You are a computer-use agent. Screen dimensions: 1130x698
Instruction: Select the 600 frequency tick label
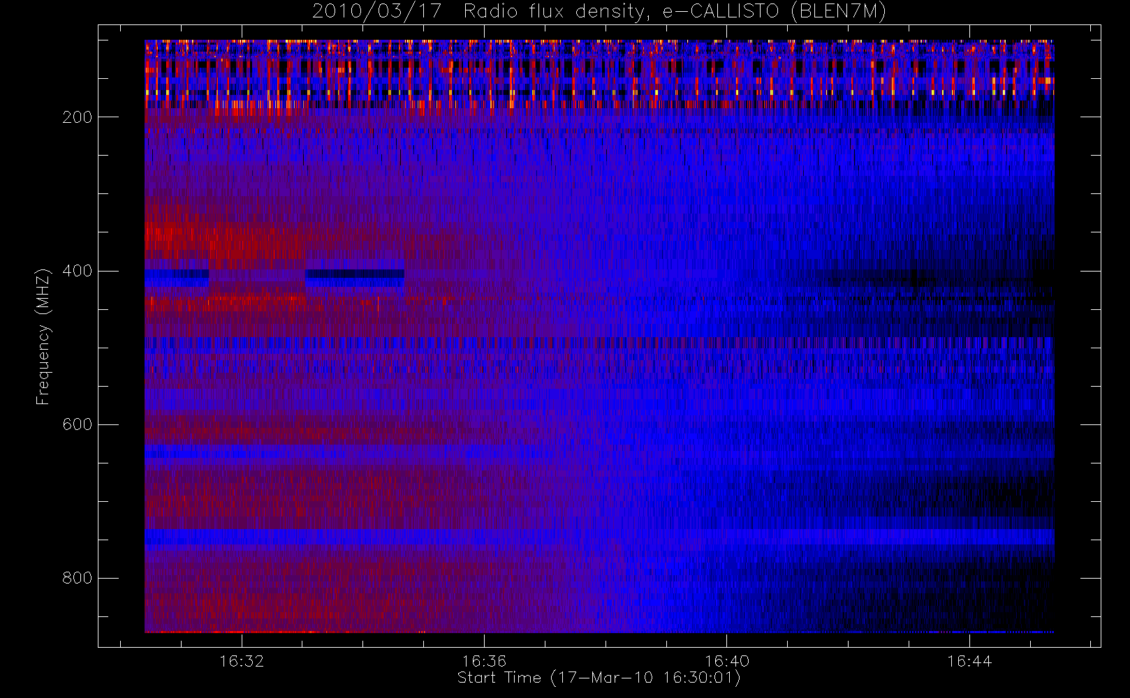pyautogui.click(x=77, y=424)
